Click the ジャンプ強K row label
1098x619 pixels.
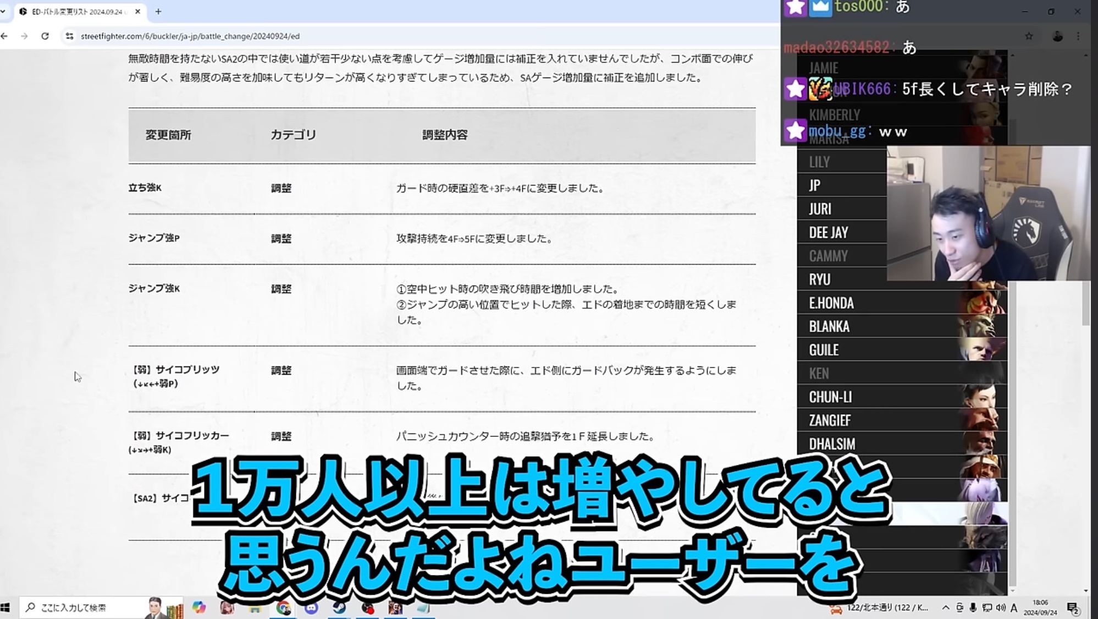click(154, 288)
